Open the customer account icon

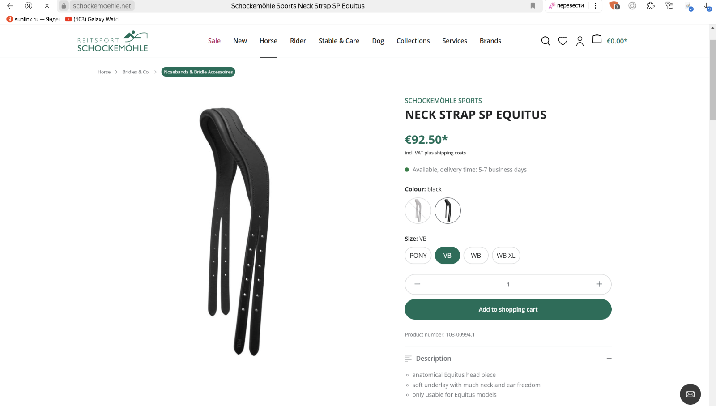(x=580, y=41)
